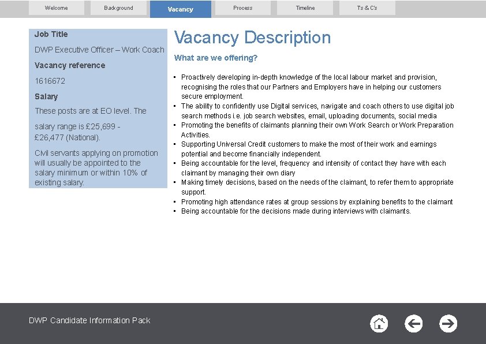Screen dimensions: 486x344
Task: Click 'Civil servants applying on promotion' paragraph
Action: coord(96,167)
